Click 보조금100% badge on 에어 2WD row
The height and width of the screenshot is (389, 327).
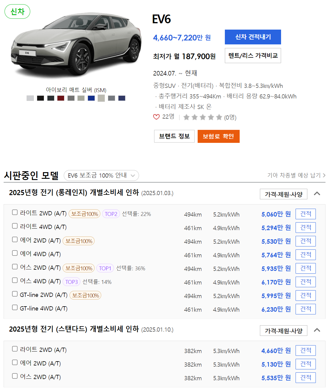pos(79,241)
